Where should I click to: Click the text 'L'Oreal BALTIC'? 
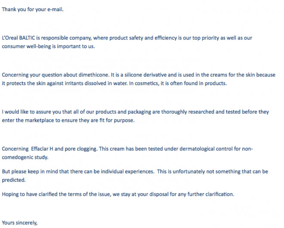(19, 38)
